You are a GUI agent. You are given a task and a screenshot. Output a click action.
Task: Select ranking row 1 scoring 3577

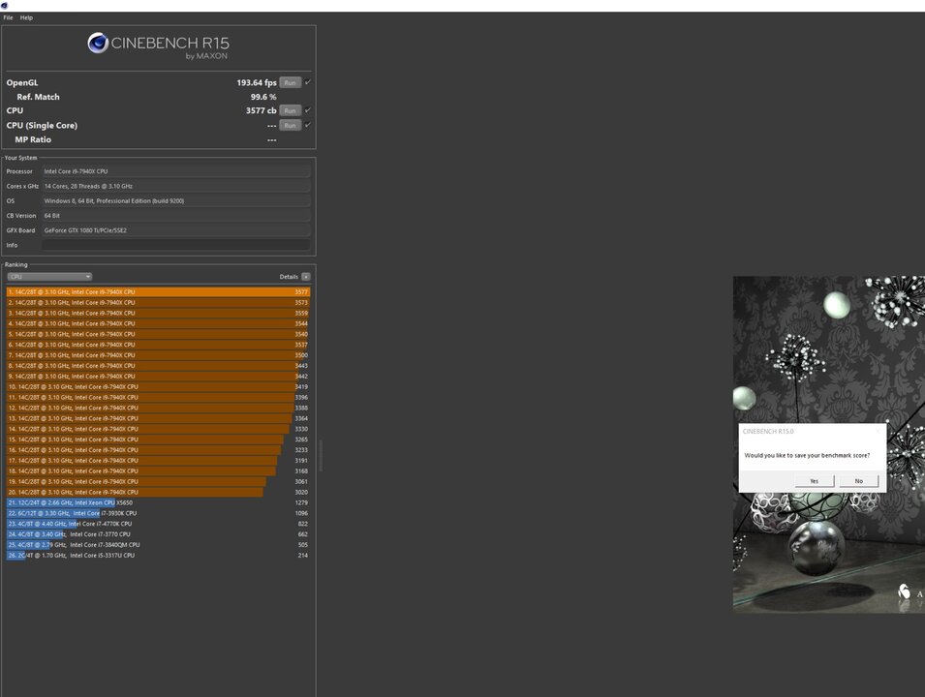158,292
